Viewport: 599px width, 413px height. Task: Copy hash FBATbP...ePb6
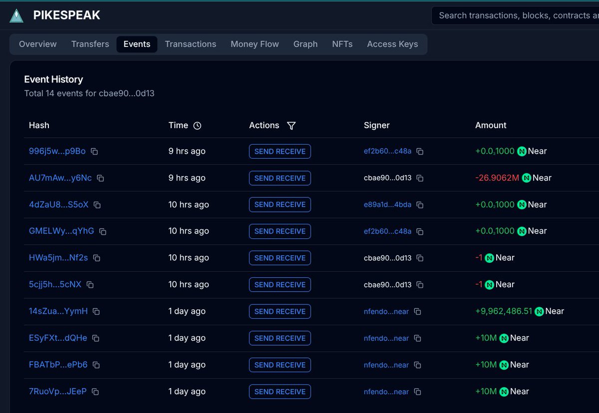click(x=96, y=365)
